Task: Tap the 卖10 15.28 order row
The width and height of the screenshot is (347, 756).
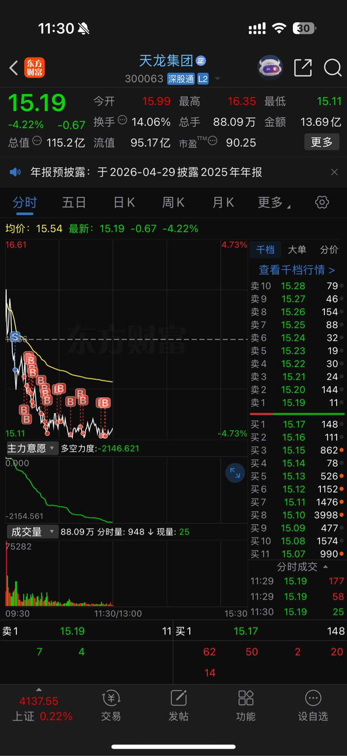Action: tap(297, 286)
